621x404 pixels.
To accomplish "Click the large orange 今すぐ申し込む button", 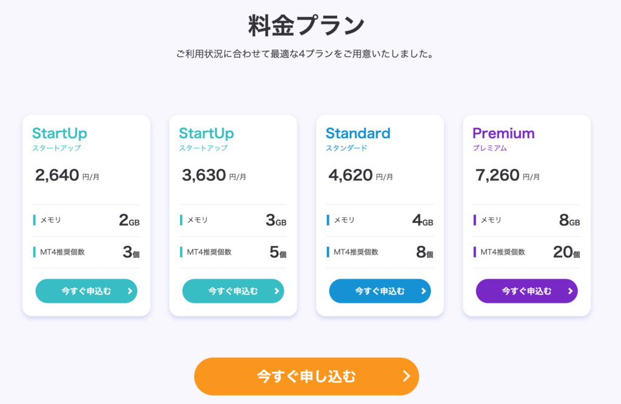I will [x=306, y=376].
